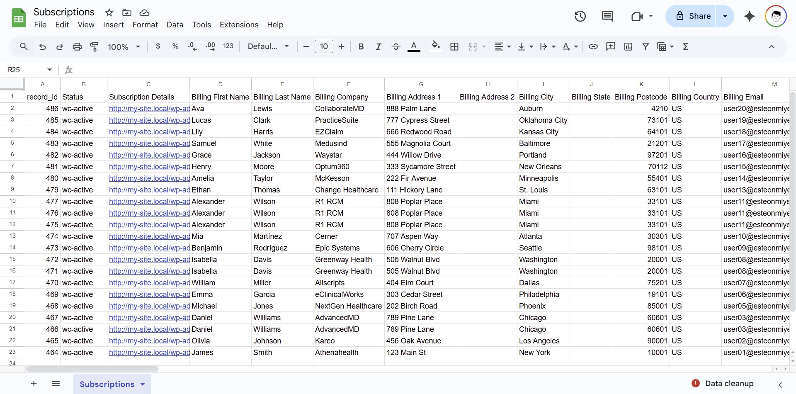
Task: Show the all sheets list
Action: (56, 384)
